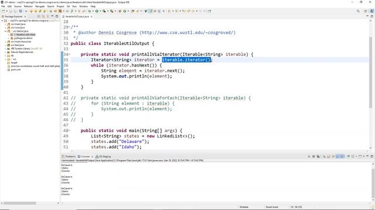The image size is (375, 210).
Task: Expand the pythagoras.demo package
Action: (9, 38)
